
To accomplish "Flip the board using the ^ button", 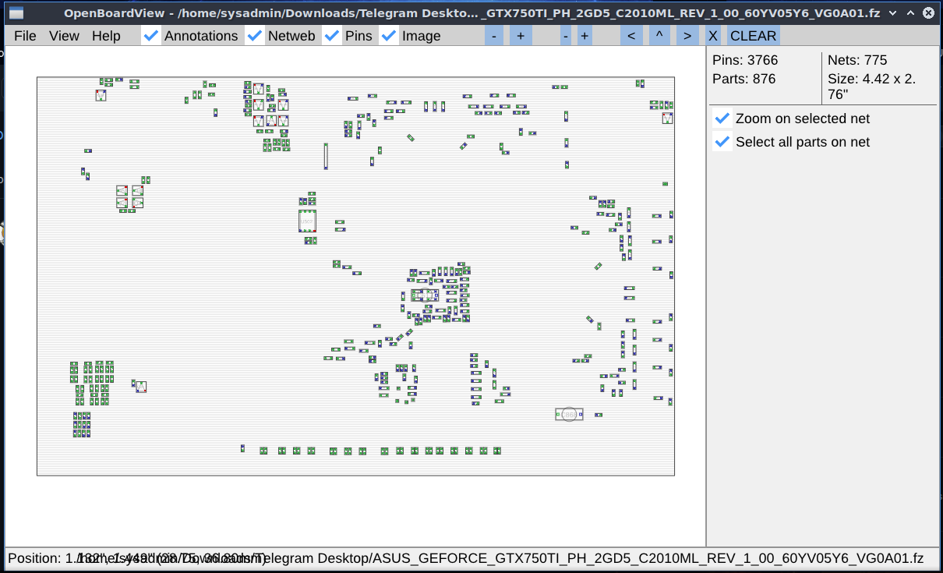I will pos(659,35).
